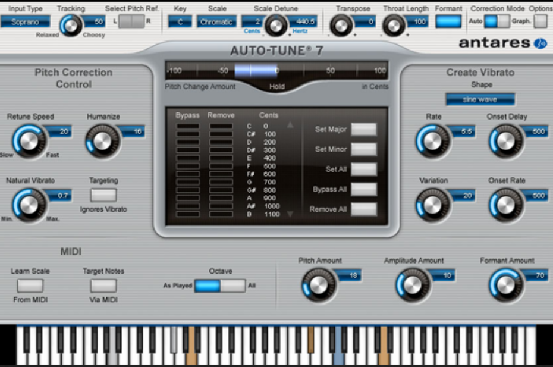Click the Remove All button
This screenshot has width=553, height=367.
coord(364,209)
